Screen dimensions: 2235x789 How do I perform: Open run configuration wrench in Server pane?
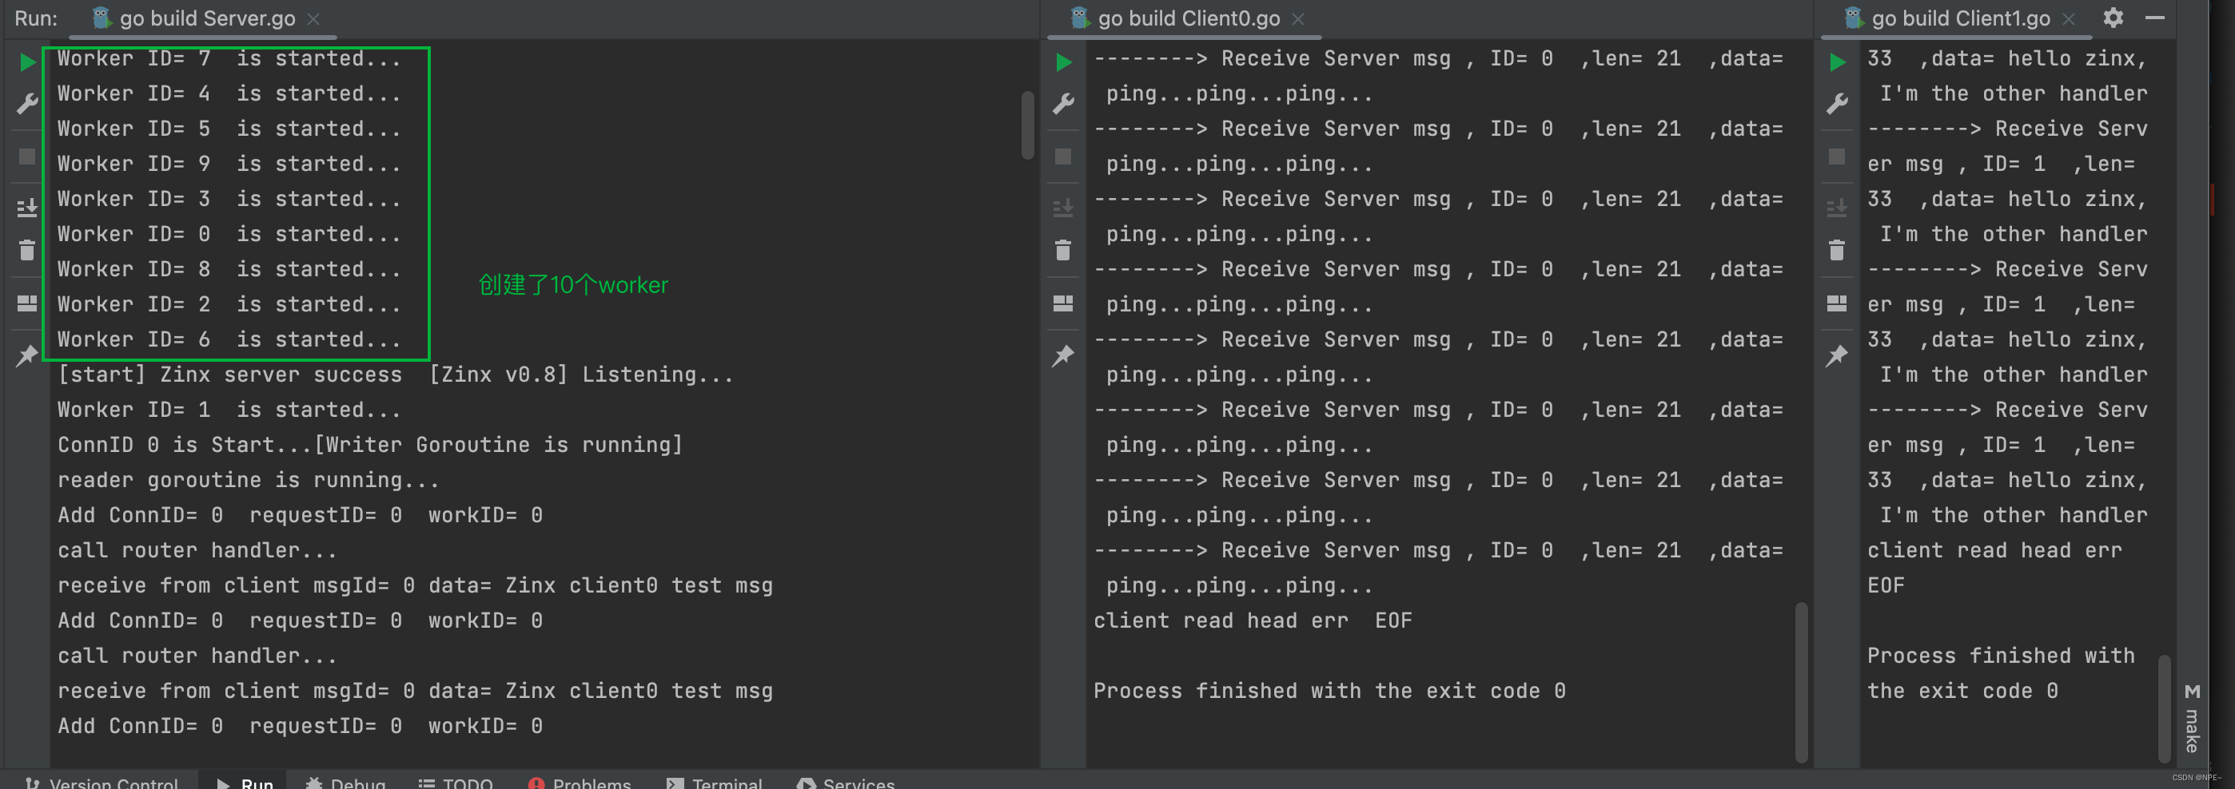point(27,105)
